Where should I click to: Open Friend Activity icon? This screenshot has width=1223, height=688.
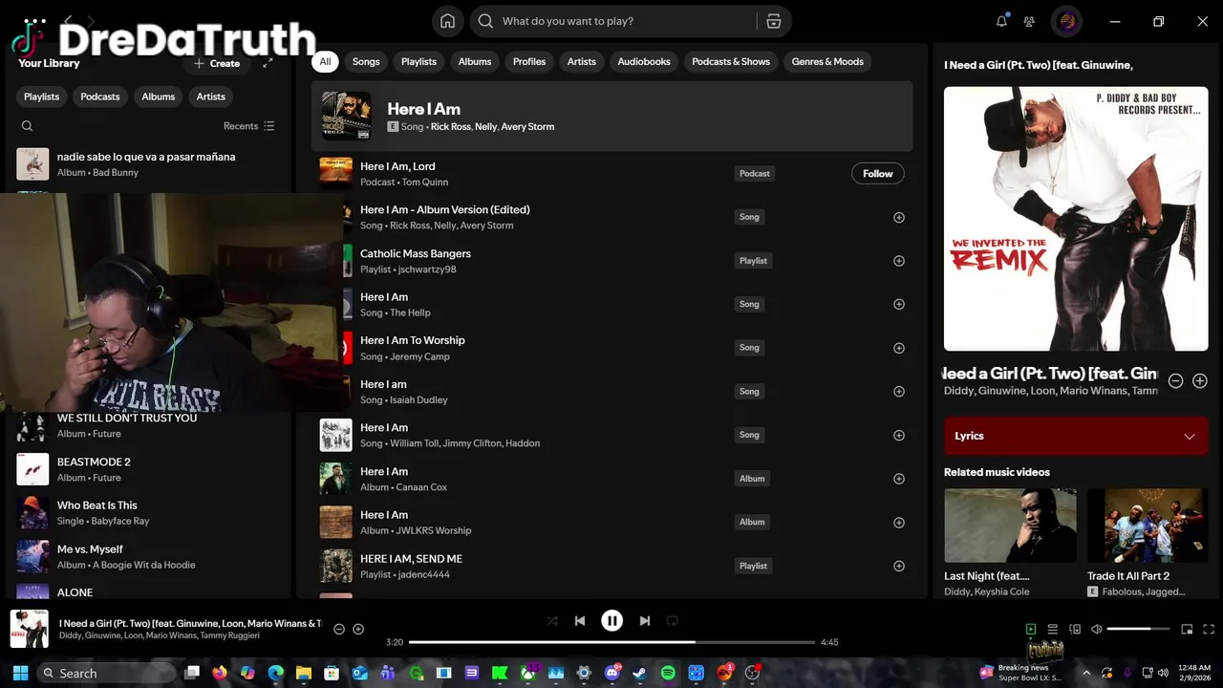coord(1029,21)
